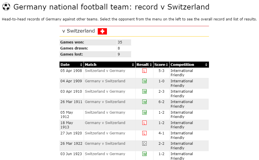
Task: Sort the table by Date column
Action: click(x=71, y=65)
